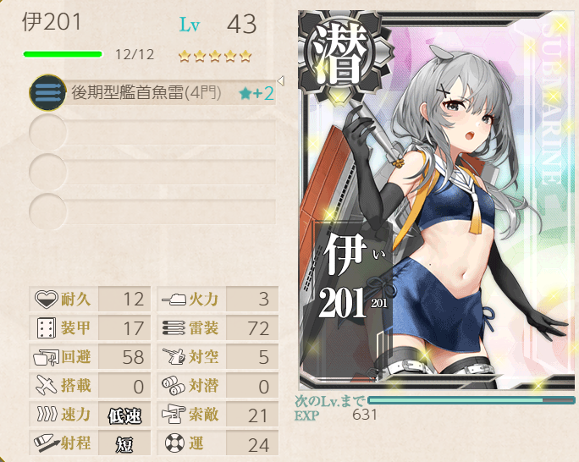Click the airplane capacity icon
This screenshot has height=462, width=579.
tap(47, 385)
